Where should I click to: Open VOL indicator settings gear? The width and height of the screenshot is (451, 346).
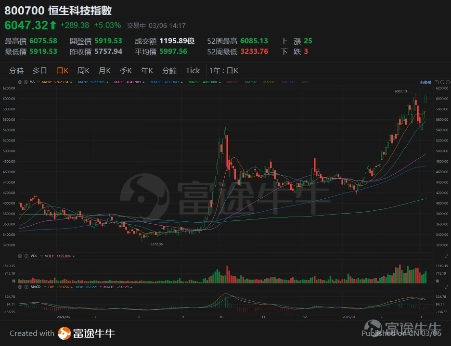click(20, 256)
